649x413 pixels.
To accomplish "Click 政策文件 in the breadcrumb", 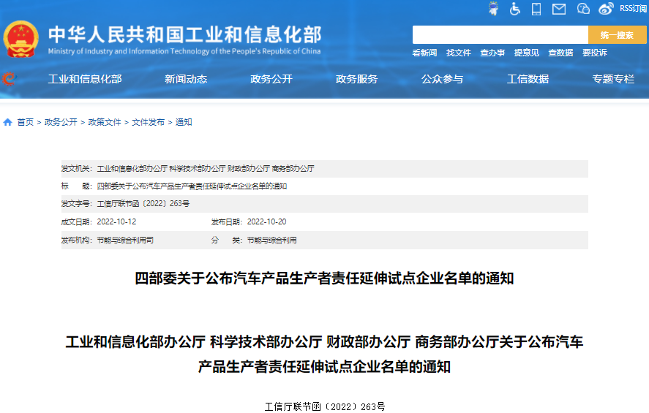I will tap(105, 122).
